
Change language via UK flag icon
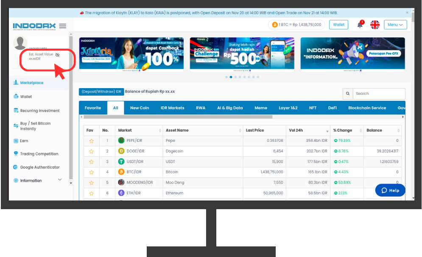coord(374,25)
